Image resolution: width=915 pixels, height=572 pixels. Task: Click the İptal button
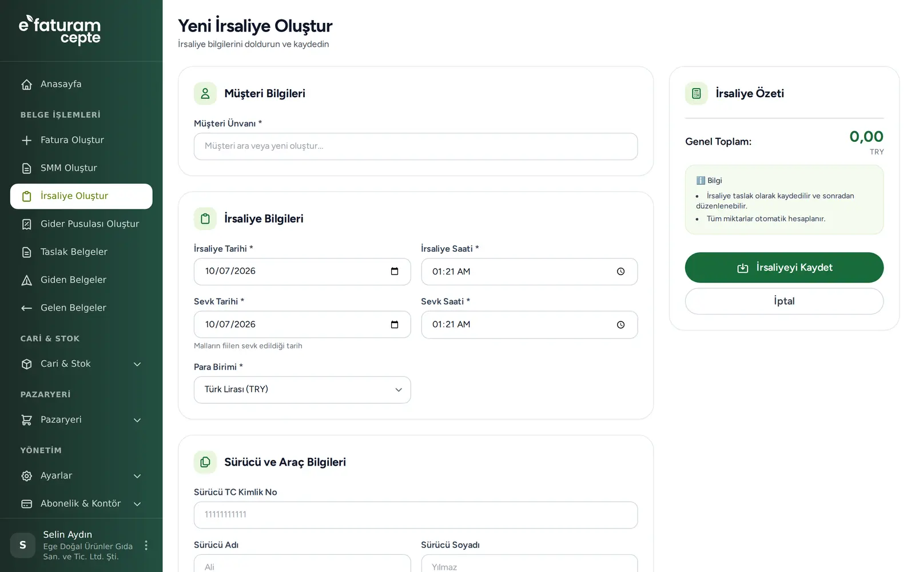784,301
